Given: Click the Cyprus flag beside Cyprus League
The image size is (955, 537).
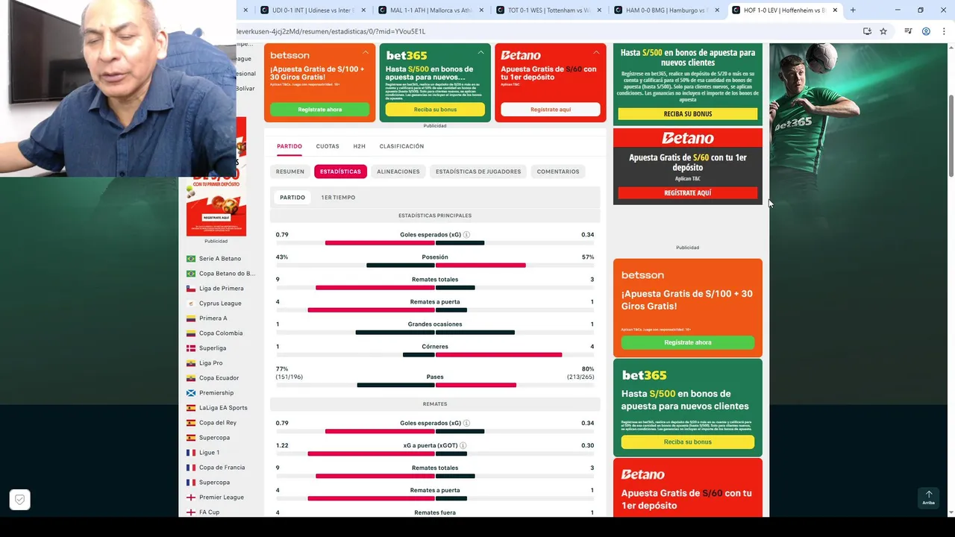Looking at the screenshot, I should coord(191,304).
